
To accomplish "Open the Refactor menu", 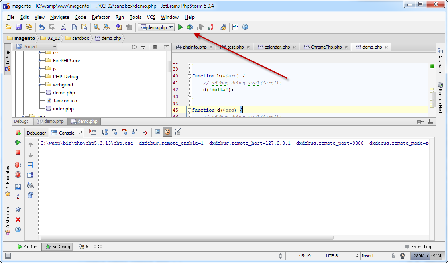I will click(x=101, y=17).
